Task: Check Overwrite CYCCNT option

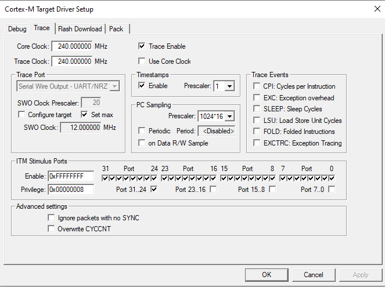Action: 51,228
